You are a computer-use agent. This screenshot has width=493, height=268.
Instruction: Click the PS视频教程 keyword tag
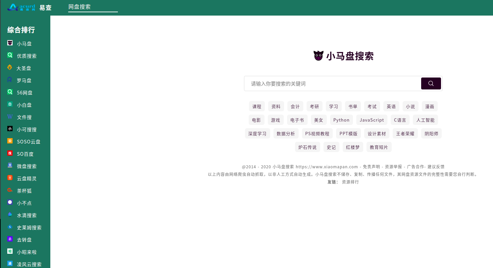pyautogui.click(x=317, y=134)
